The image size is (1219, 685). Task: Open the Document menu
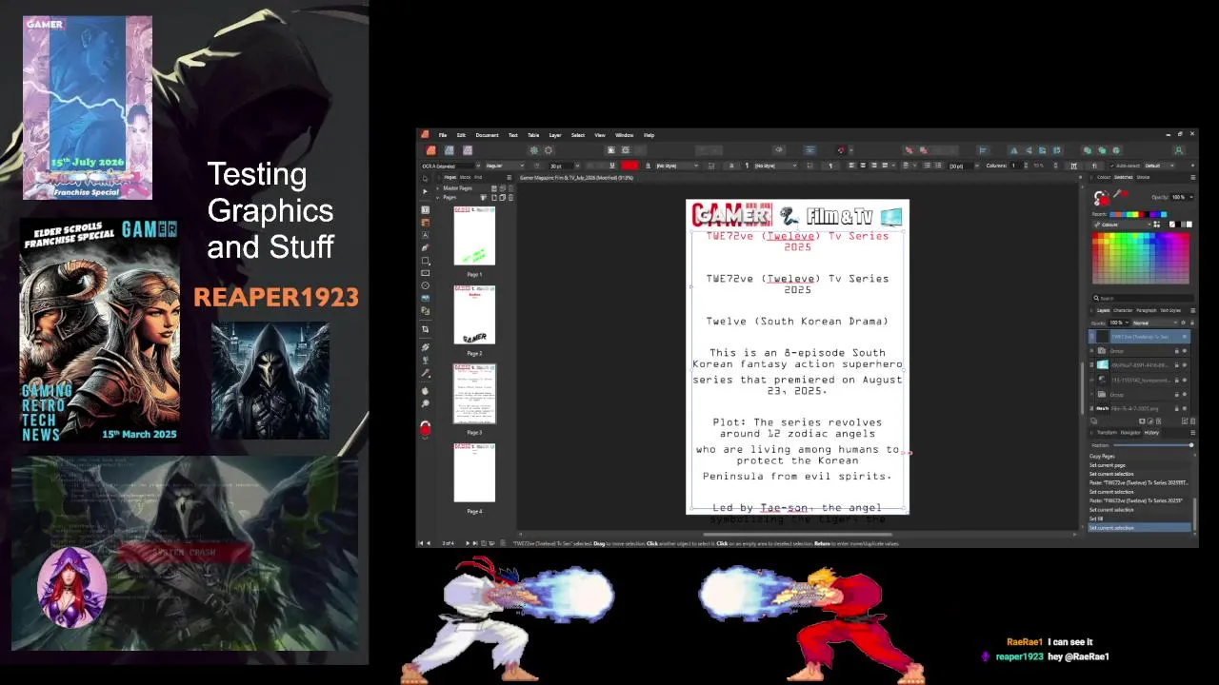[x=487, y=135]
